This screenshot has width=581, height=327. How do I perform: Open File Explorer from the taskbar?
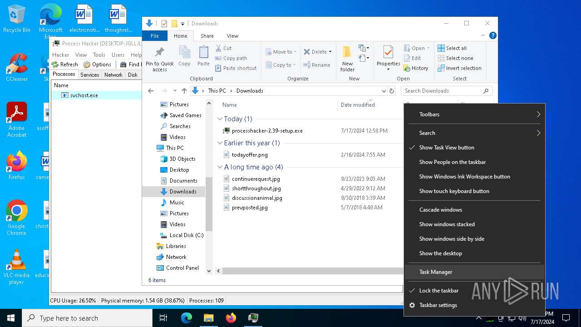(x=208, y=318)
